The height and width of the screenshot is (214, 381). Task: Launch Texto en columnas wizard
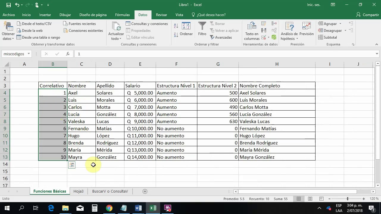click(x=252, y=31)
